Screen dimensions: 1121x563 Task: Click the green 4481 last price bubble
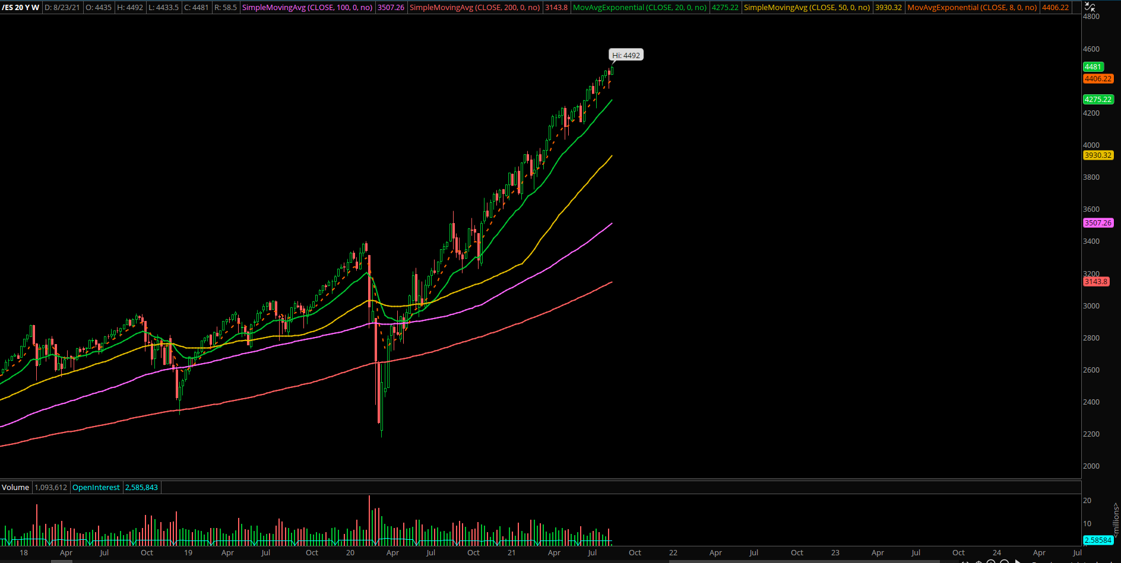(1093, 67)
